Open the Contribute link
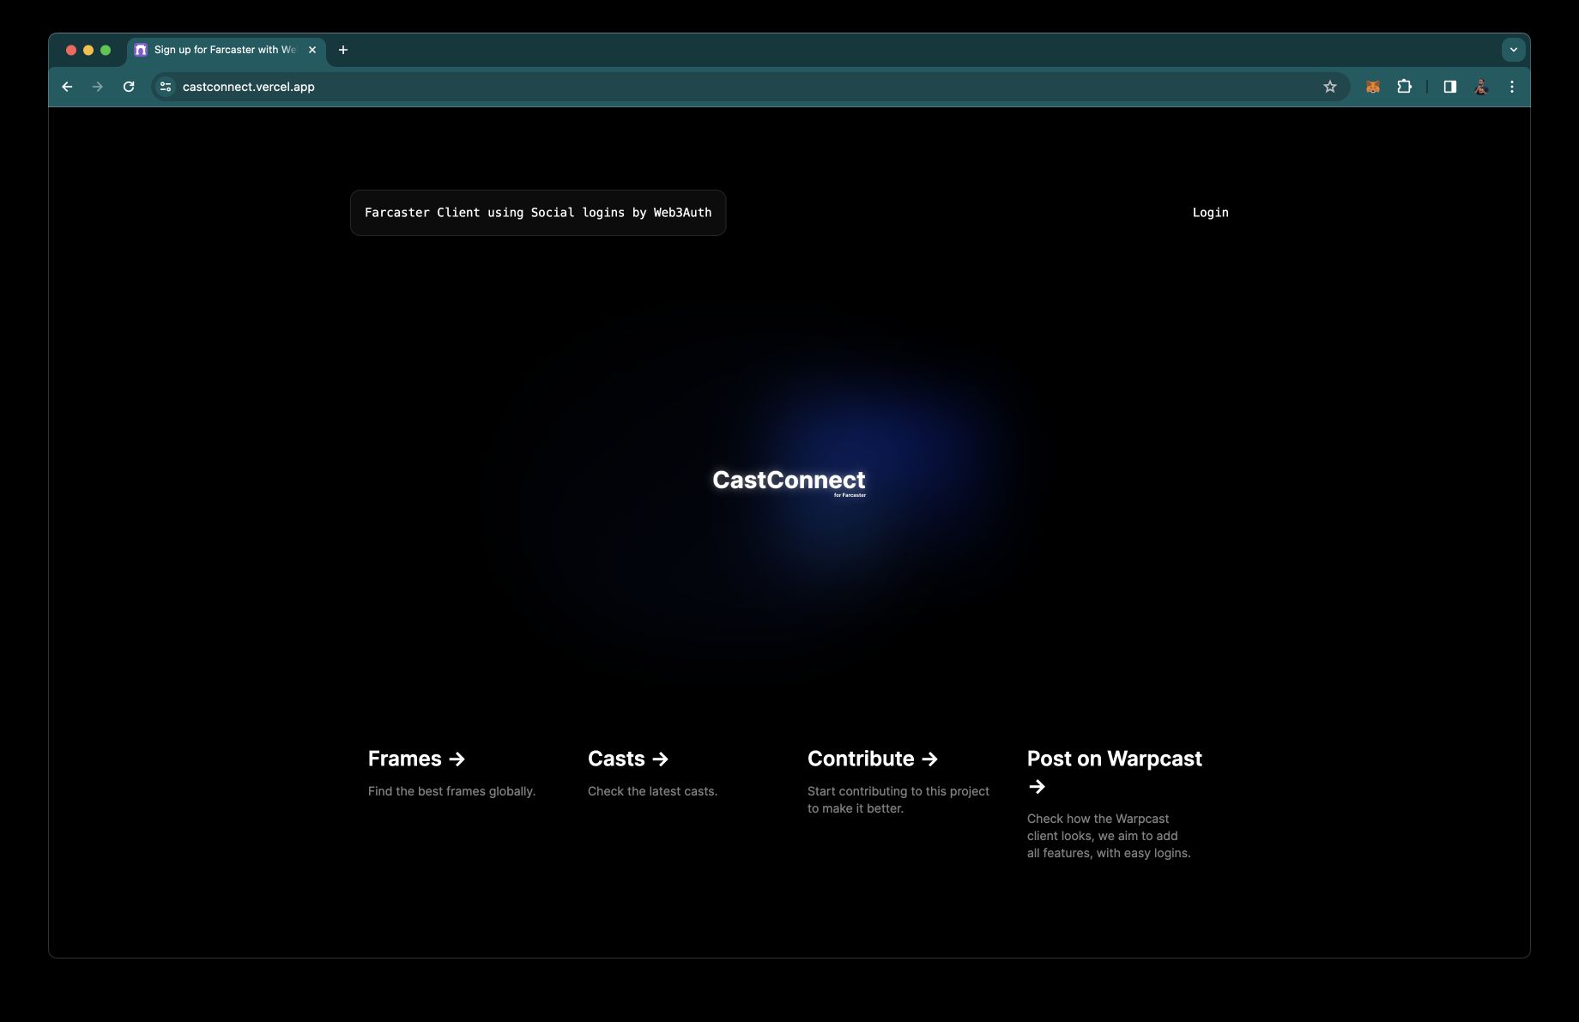The width and height of the screenshot is (1579, 1022). [x=873, y=759]
